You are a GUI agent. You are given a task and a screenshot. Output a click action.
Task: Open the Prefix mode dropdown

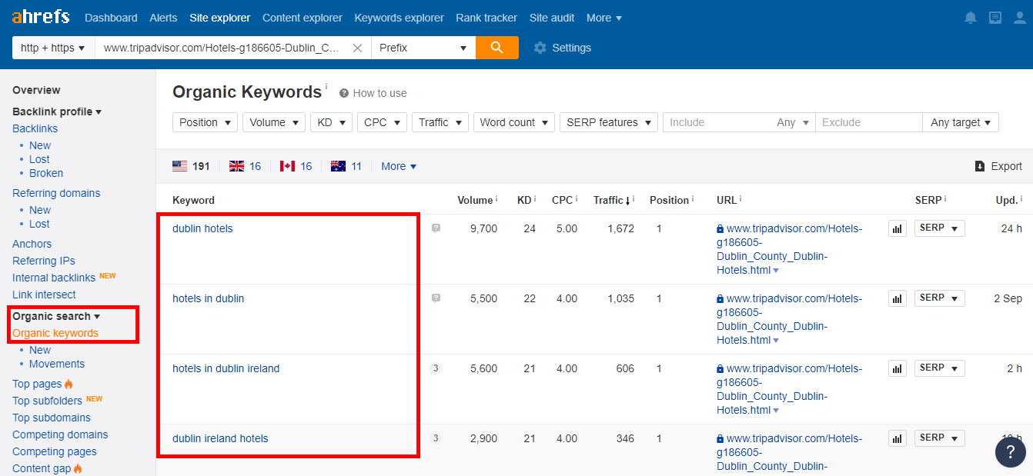tap(423, 48)
